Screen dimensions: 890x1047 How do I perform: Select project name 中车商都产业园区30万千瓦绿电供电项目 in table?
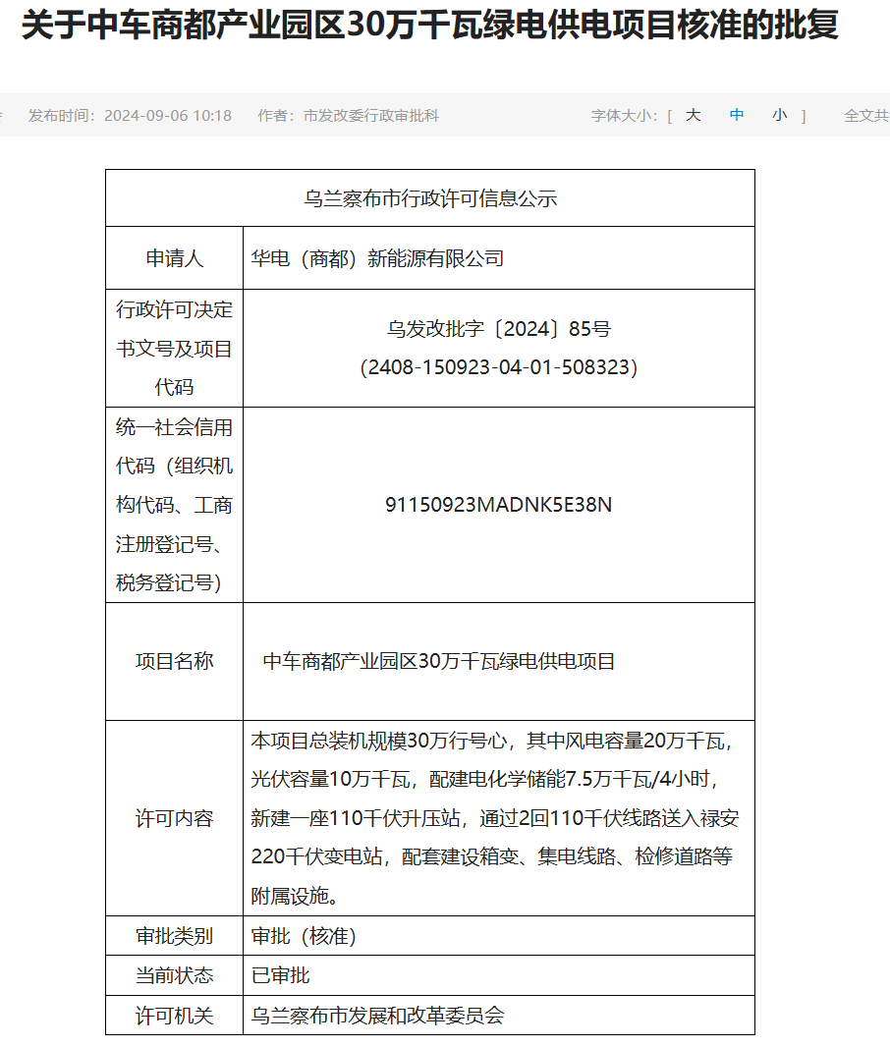(x=439, y=661)
